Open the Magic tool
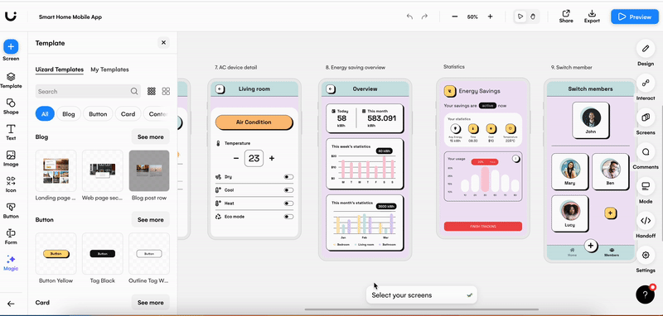The image size is (663, 316). 11,263
